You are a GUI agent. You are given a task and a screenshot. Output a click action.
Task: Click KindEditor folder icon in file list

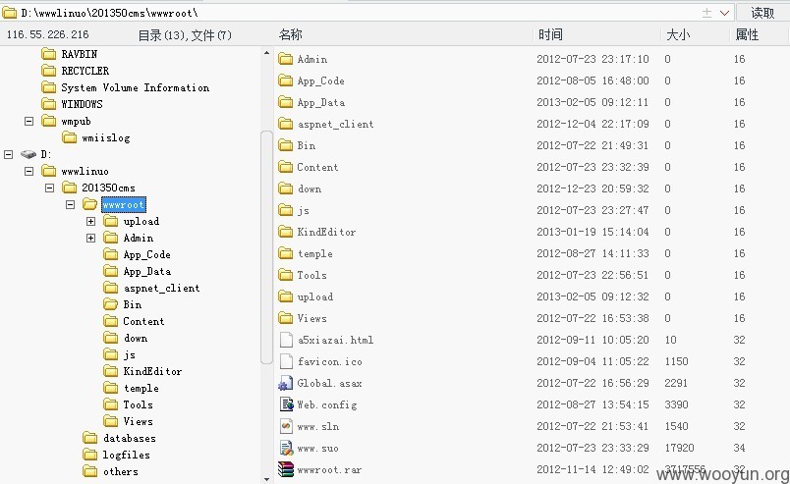pos(286,232)
